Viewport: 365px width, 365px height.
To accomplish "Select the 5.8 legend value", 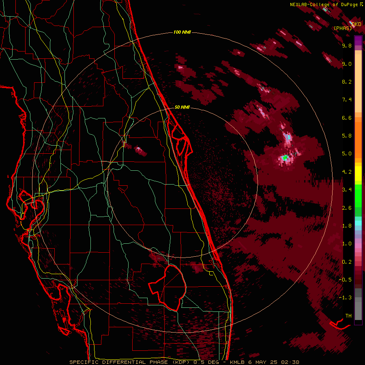I will 347,135.
